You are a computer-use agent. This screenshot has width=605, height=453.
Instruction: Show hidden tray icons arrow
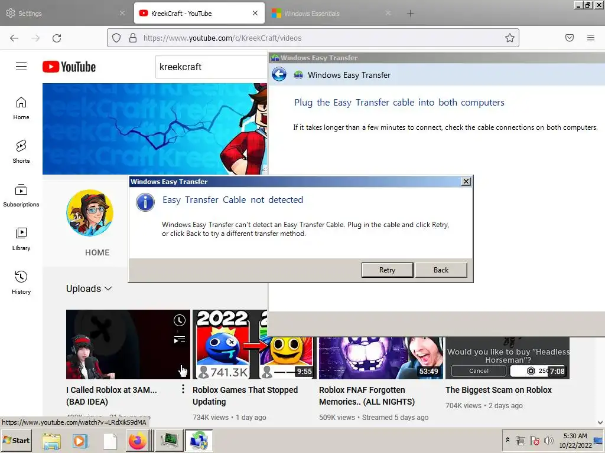(x=508, y=439)
